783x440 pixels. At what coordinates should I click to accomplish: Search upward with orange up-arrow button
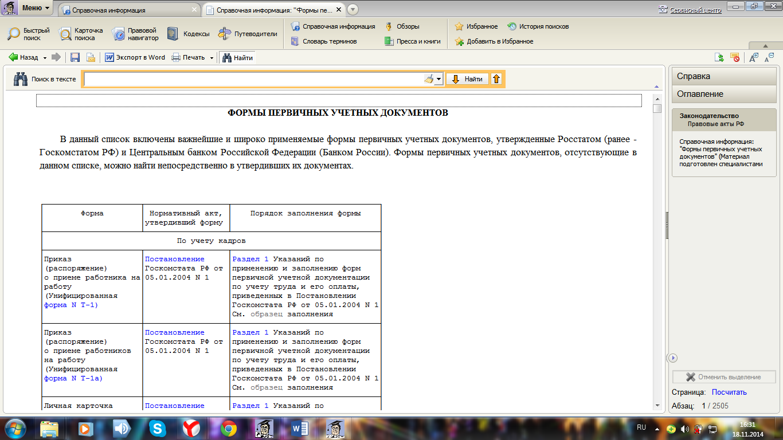click(497, 79)
